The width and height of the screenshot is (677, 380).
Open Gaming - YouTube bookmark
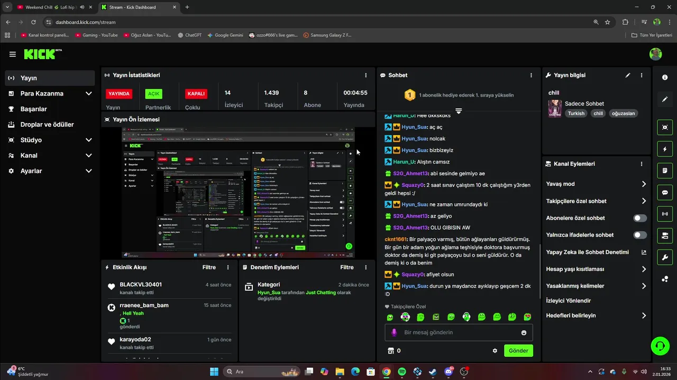point(96,35)
